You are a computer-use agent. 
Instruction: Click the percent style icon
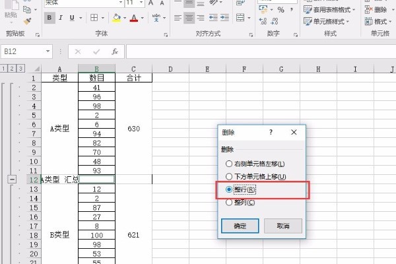click(x=280, y=10)
